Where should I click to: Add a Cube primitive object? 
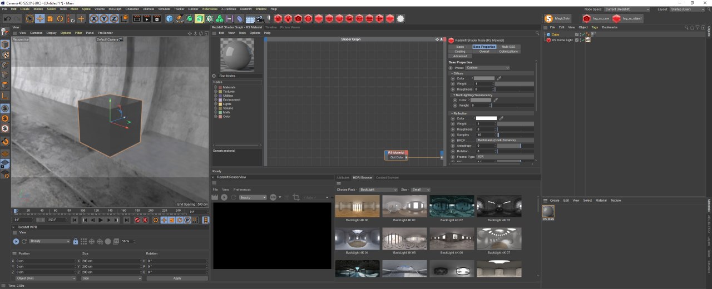pos(170,18)
